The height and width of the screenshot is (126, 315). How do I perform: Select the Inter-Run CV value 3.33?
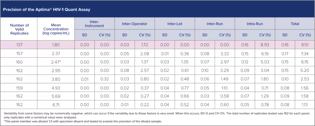(x=225, y=54)
